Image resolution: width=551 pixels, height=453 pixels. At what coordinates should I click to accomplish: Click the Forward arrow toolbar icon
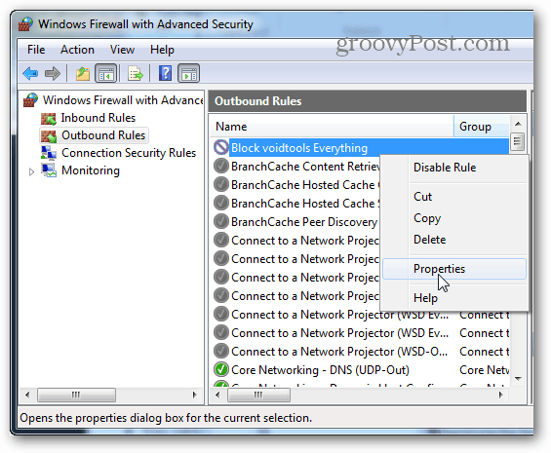[53, 74]
